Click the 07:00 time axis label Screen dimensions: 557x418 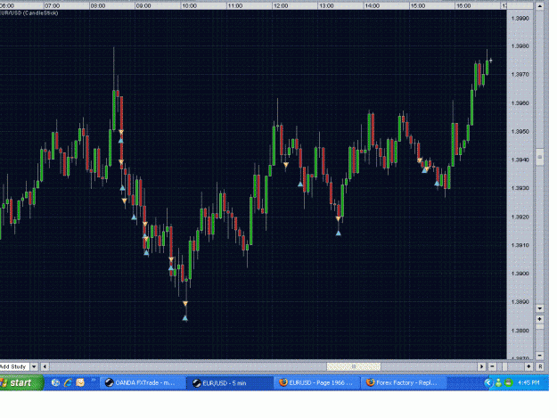(53, 5)
